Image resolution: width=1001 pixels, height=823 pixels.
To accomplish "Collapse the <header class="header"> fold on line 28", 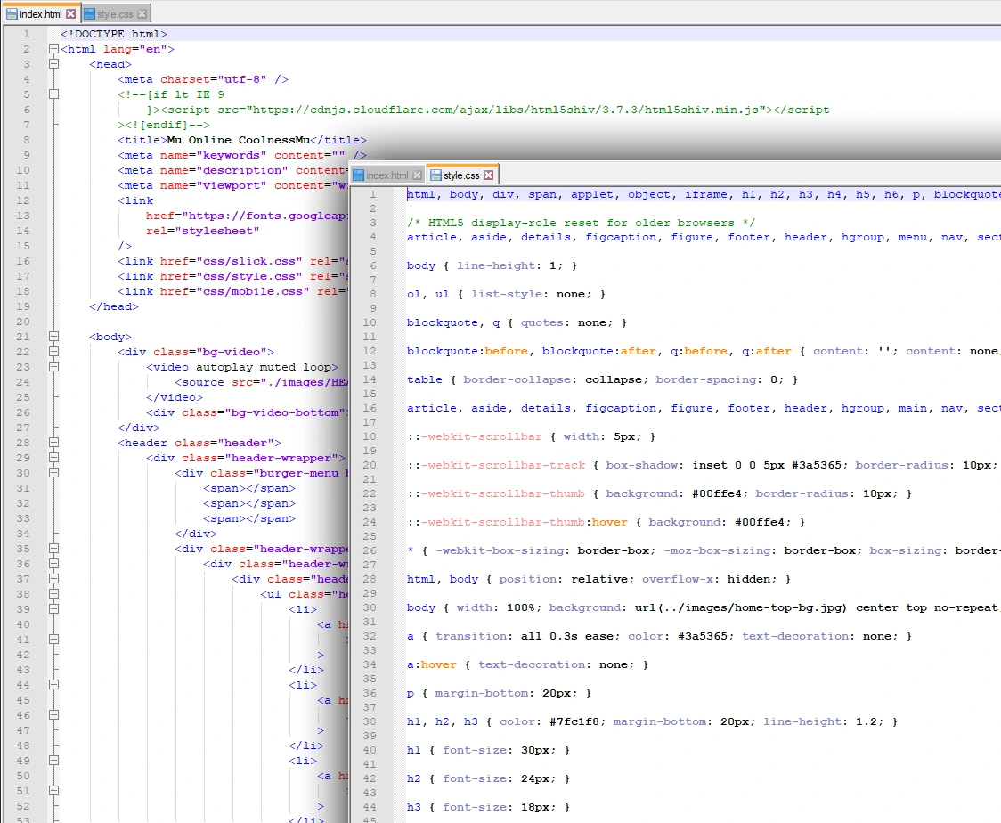I will click(53, 443).
